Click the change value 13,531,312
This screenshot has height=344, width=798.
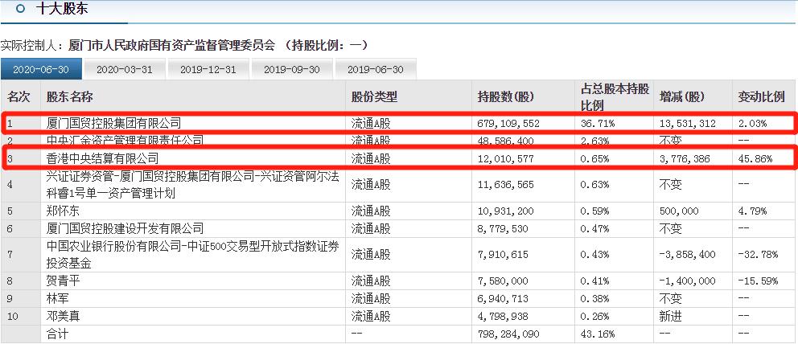tap(687, 124)
